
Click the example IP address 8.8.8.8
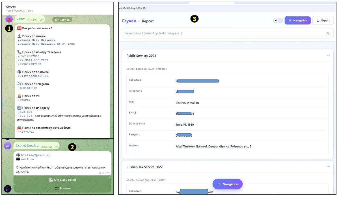(x=26, y=112)
